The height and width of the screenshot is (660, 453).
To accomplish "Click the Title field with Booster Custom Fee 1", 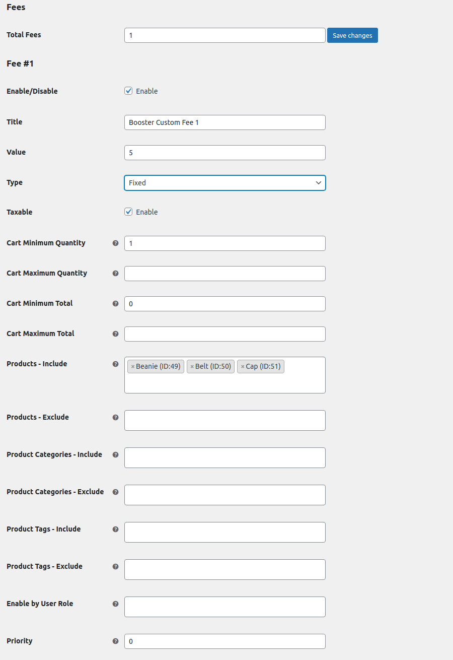I will point(225,122).
